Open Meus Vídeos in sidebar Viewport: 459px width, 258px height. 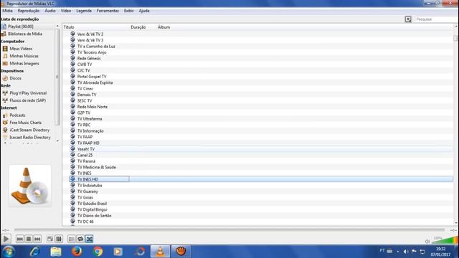pos(21,49)
